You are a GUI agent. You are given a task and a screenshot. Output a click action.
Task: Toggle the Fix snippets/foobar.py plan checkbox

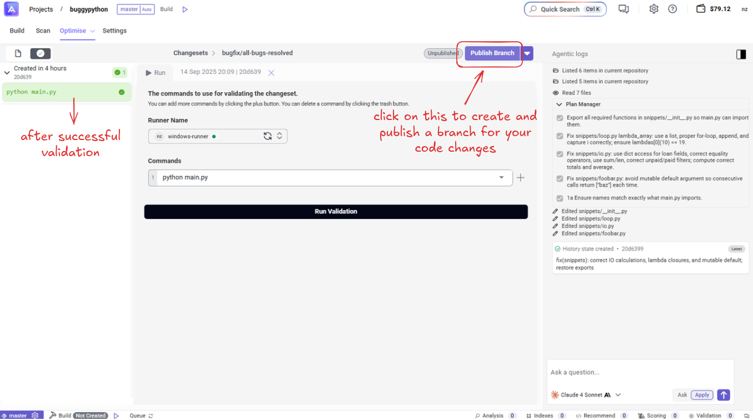click(x=560, y=179)
